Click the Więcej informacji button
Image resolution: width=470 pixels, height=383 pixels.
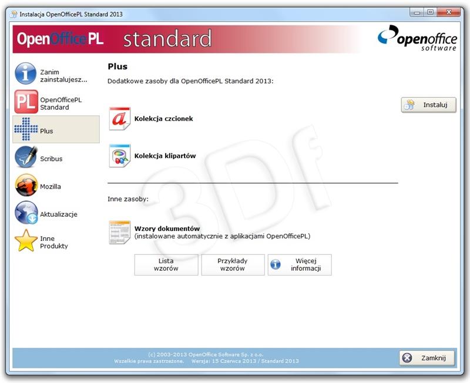pos(300,264)
